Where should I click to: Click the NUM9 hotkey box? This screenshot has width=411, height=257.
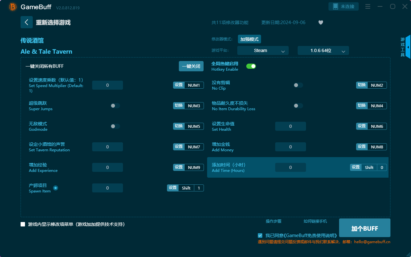(194, 167)
